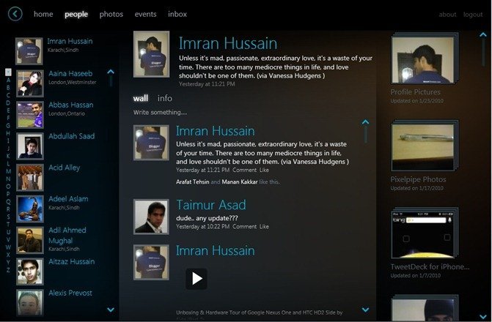This screenshot has height=322, width=492.
Task: Click Abbas Hassan's avatar picture
Action: click(x=30, y=115)
